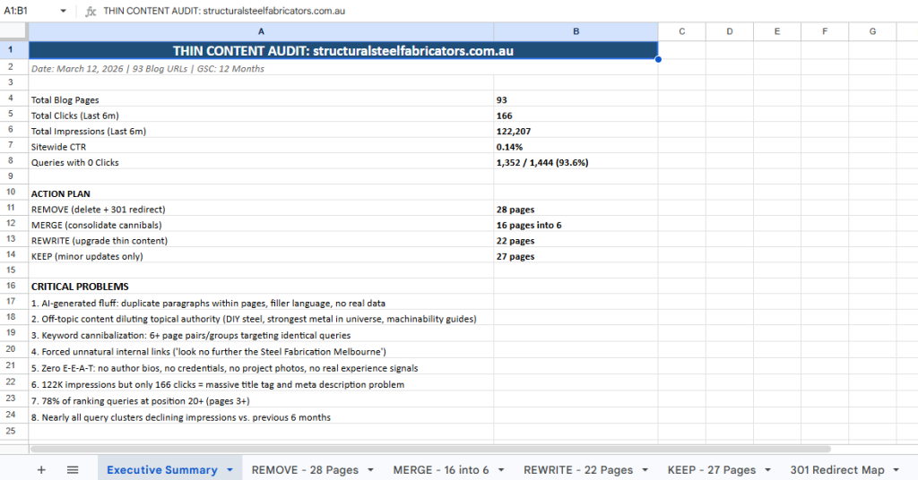Open REMOVE - 28 Pages tab menu arrow

tap(370, 470)
